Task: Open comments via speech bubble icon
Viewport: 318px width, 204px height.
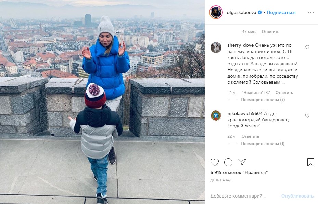Action: 228,162
